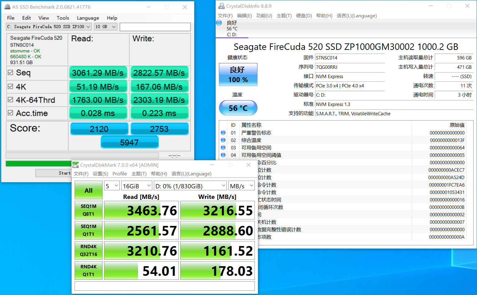This screenshot has height=295, width=477.
Task: Toggle the 4K test checkbox
Action: coord(10,86)
